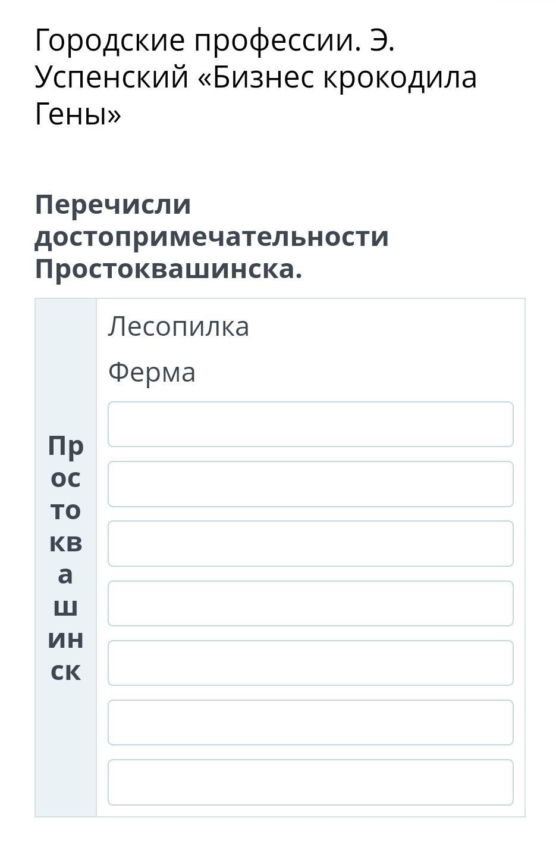
Task: Click the bold word 'Простоквашинска.'
Action: coord(168,269)
